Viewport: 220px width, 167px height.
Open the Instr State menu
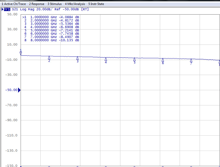[96, 4]
